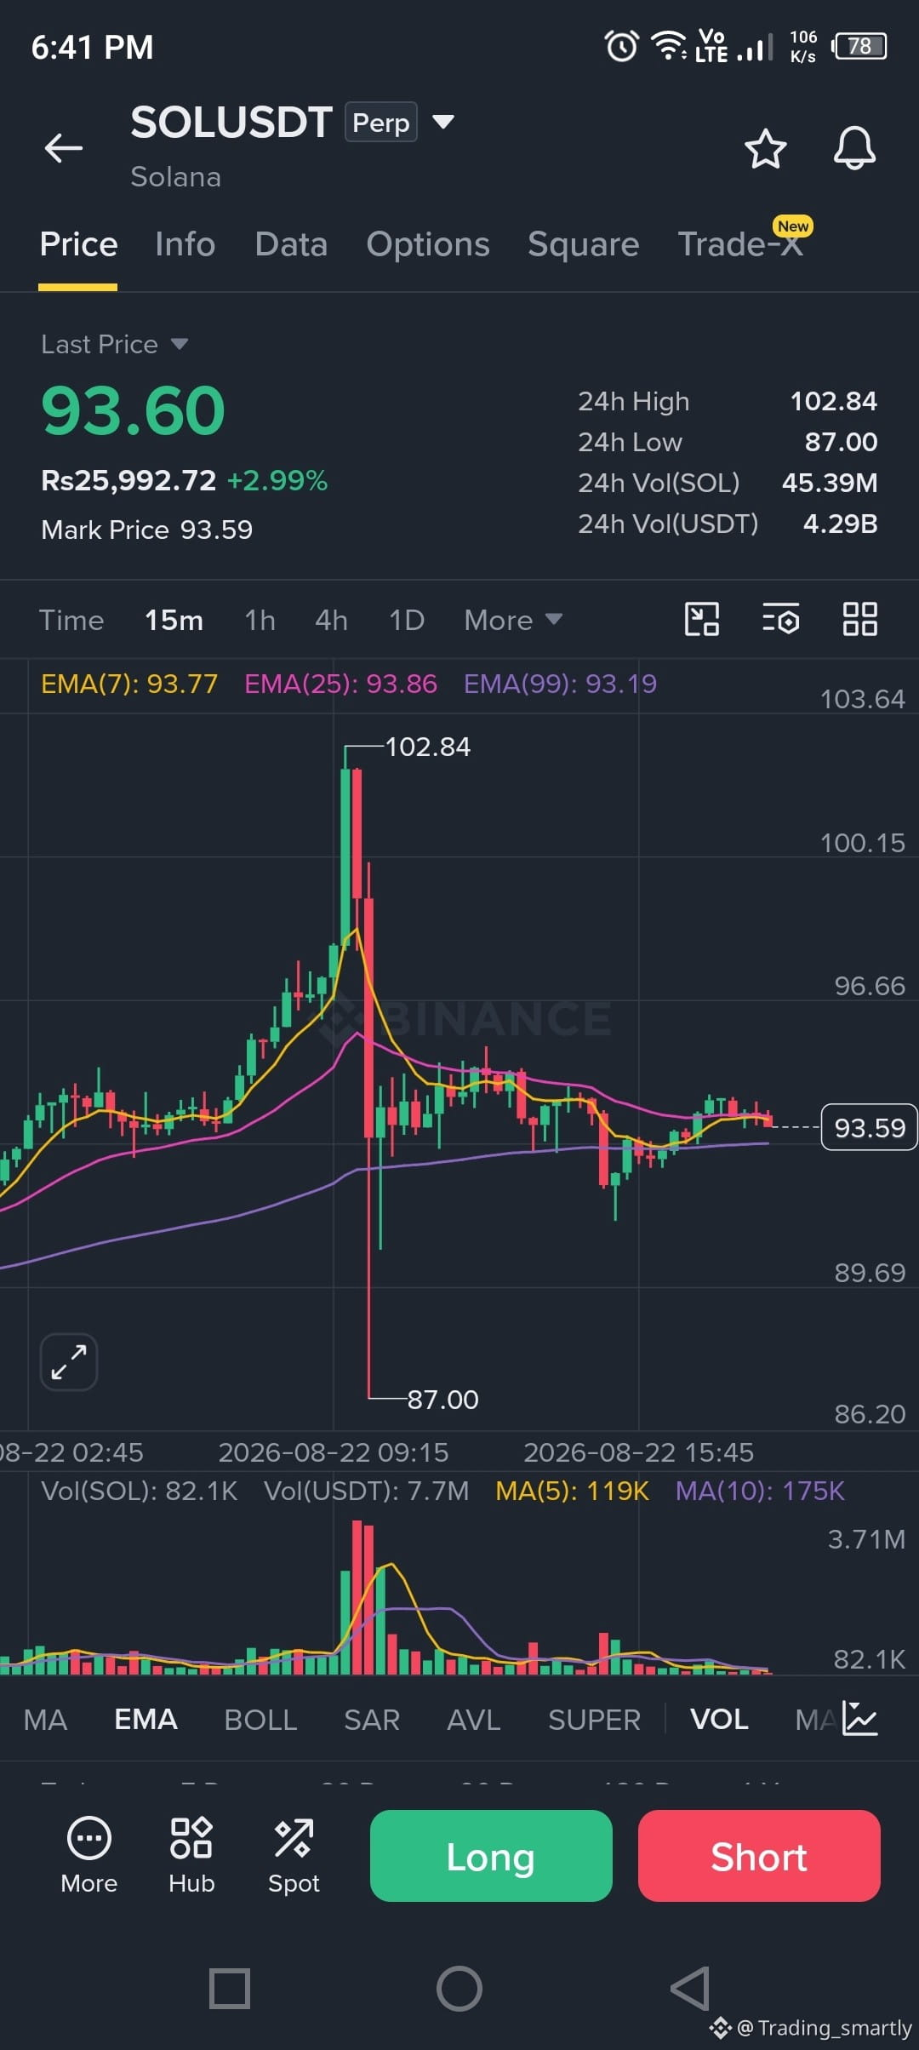
Task: Open the Data tab
Action: (291, 244)
